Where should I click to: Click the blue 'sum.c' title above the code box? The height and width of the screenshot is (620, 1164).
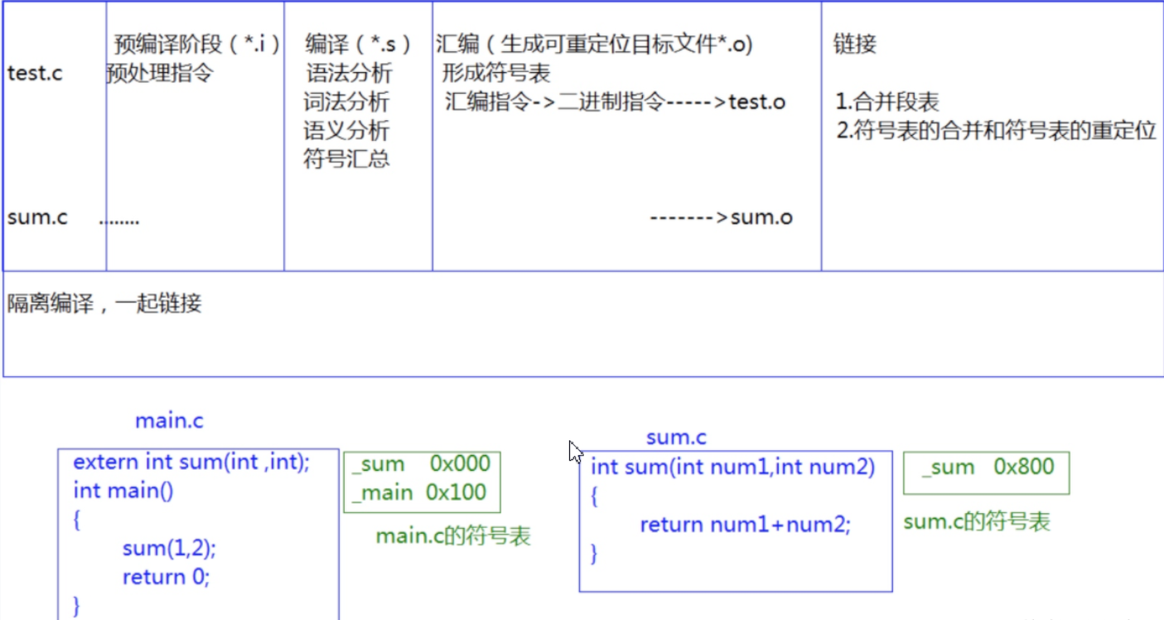pyautogui.click(x=676, y=438)
